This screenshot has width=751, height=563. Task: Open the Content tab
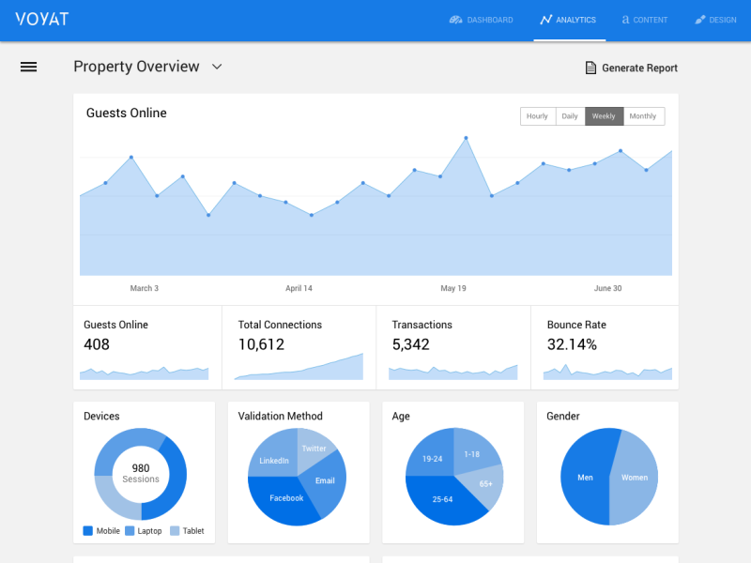pos(645,20)
